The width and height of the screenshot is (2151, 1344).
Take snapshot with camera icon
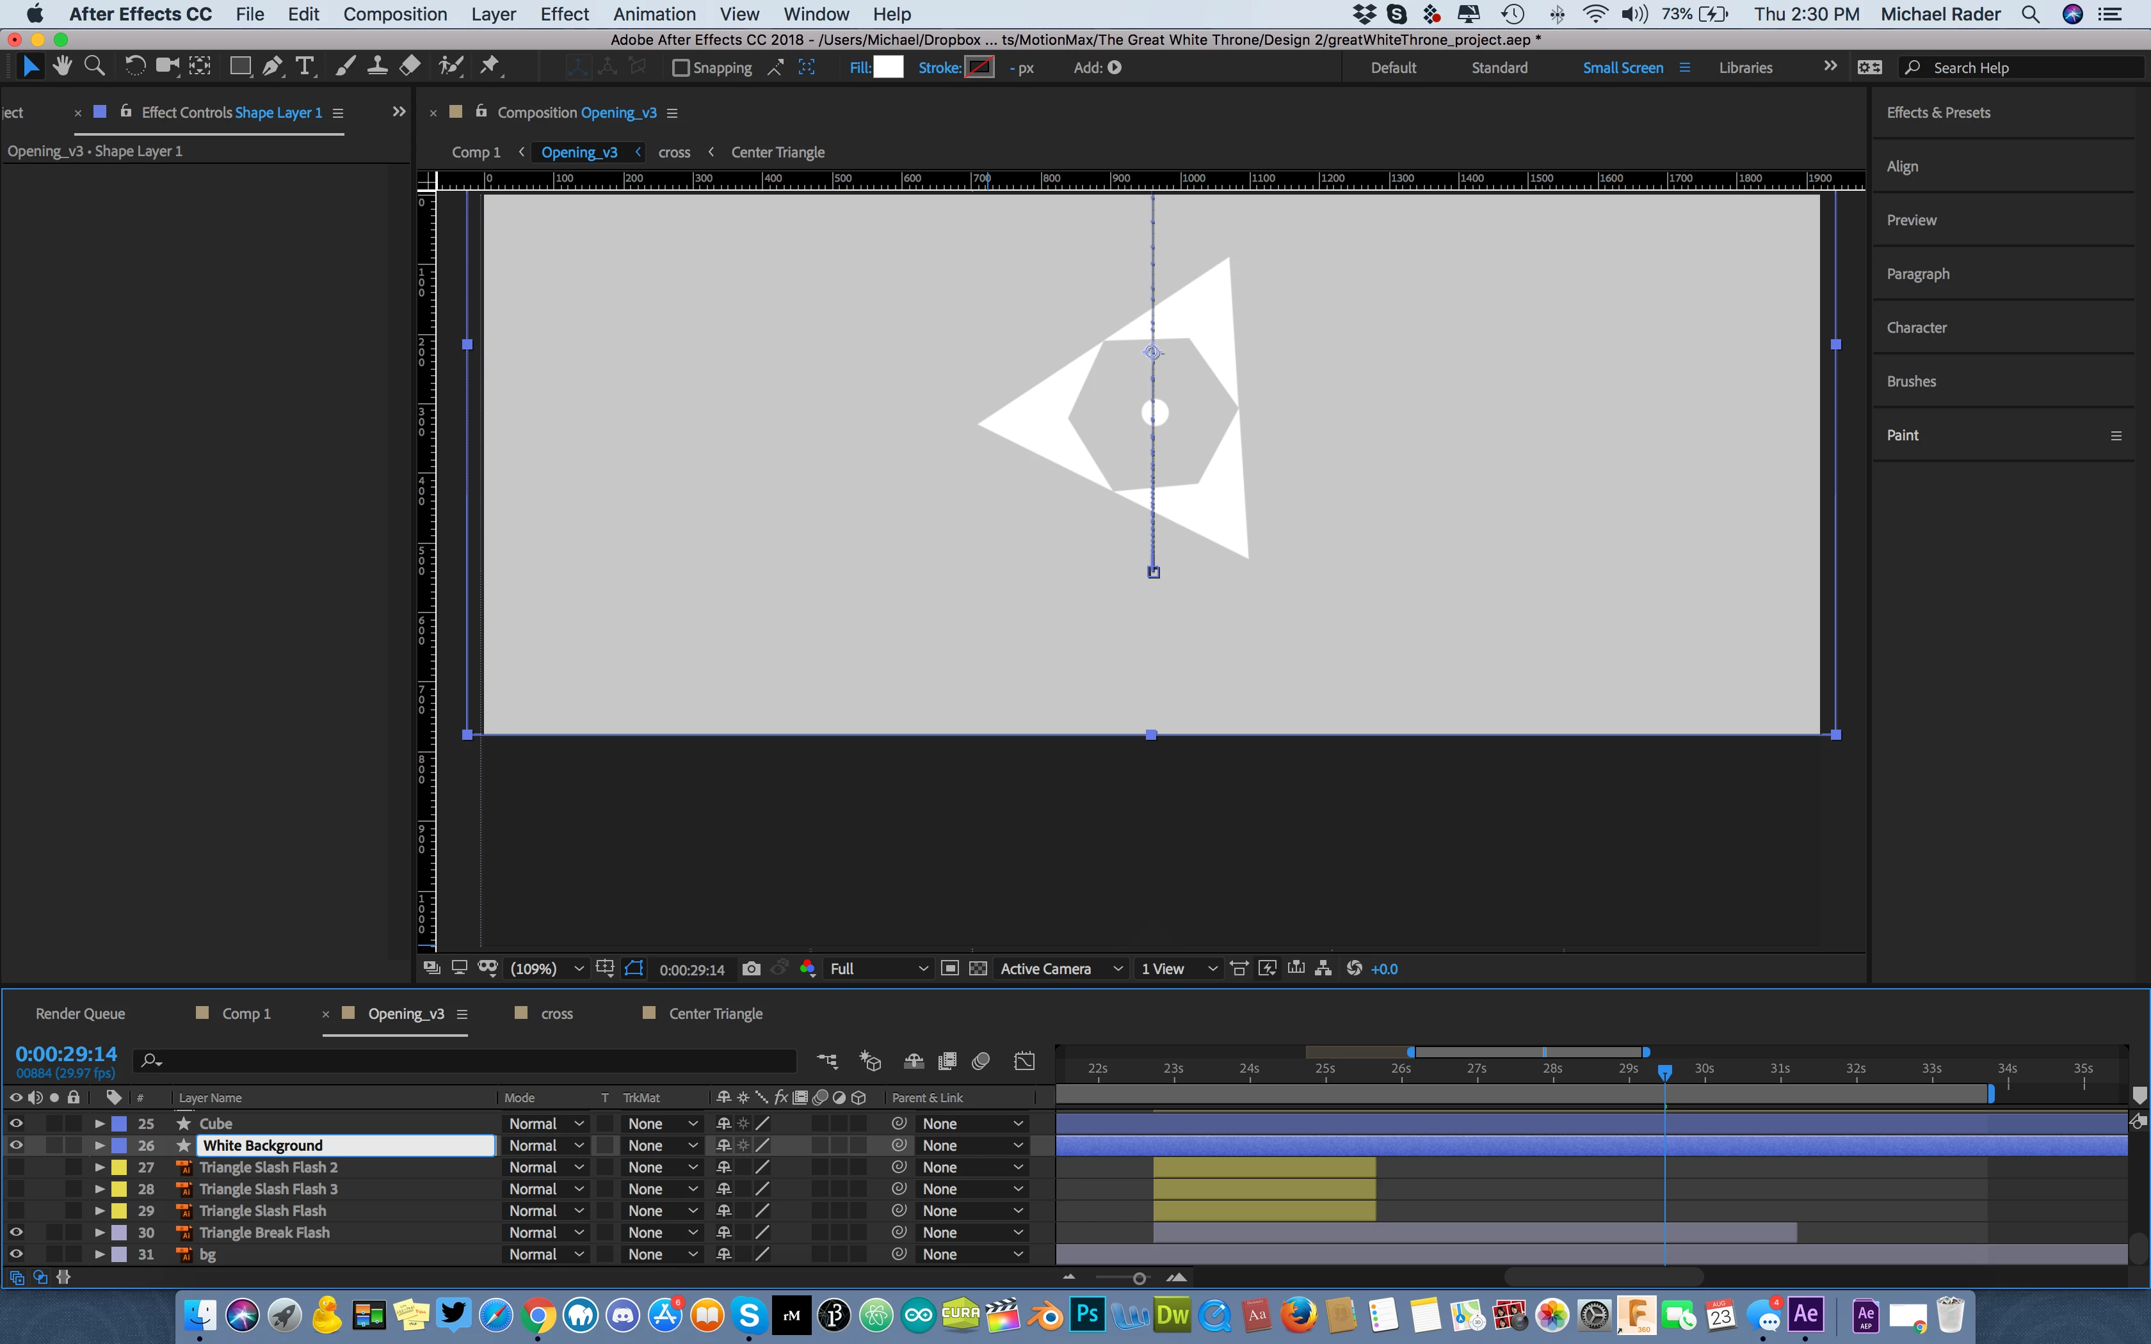tap(751, 969)
